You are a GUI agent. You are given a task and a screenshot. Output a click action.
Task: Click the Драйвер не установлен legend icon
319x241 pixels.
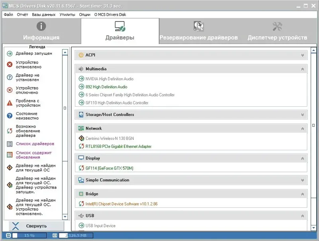tap(10, 77)
